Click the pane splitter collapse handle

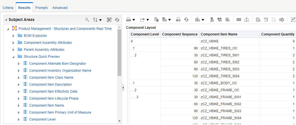pos(123,88)
